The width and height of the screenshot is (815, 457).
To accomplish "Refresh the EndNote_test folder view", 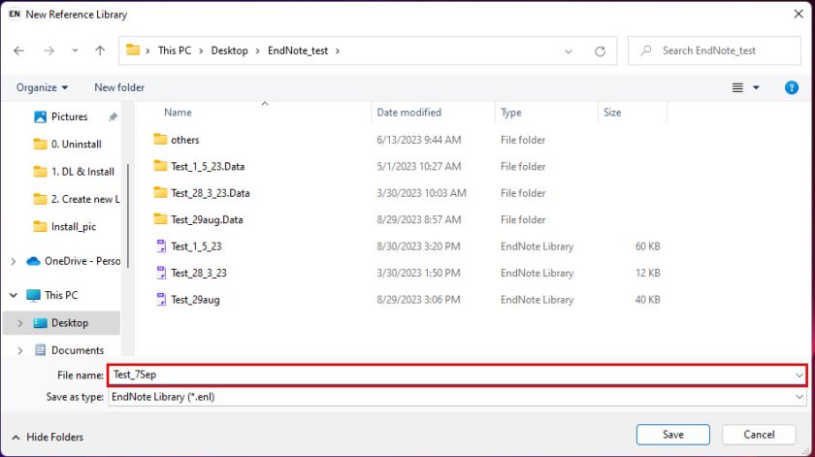I will [601, 51].
